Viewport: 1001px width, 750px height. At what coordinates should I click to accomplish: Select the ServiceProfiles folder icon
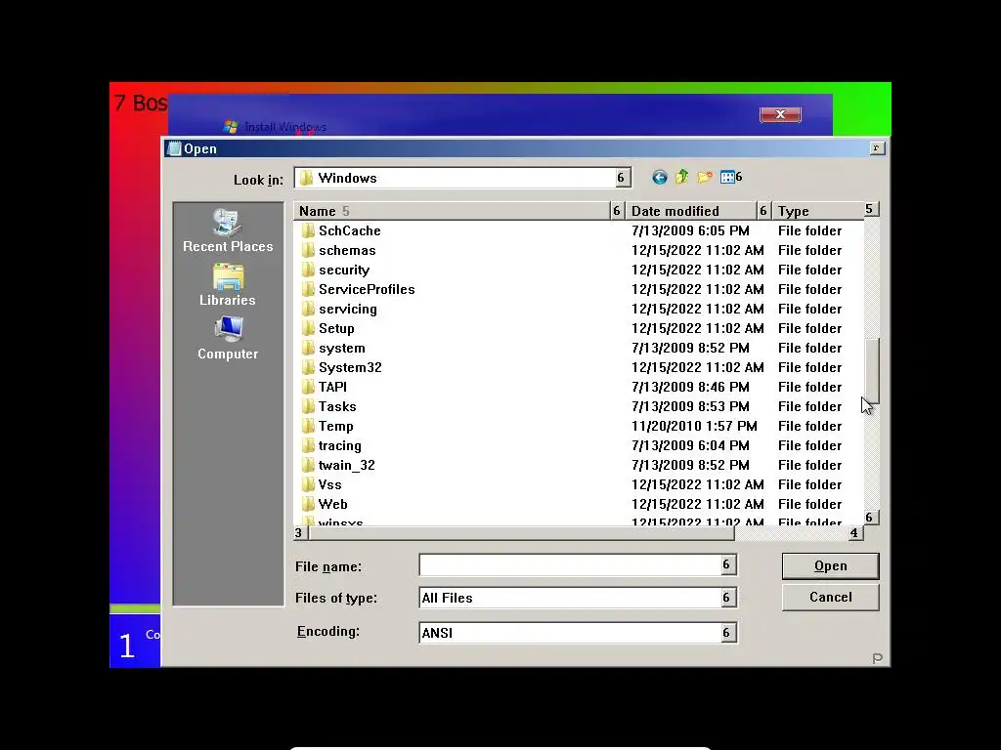308,289
